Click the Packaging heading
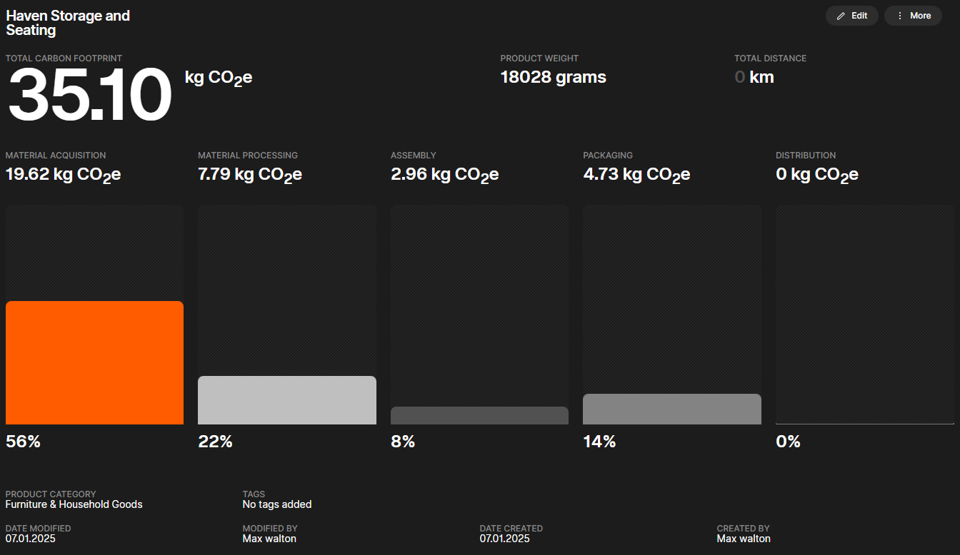Viewport: 960px width, 555px height. point(608,156)
